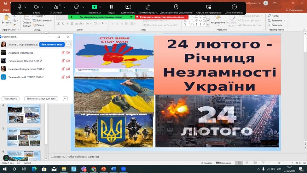
Task: Expand the arrow next to Звук
Action: pos(26,7)
